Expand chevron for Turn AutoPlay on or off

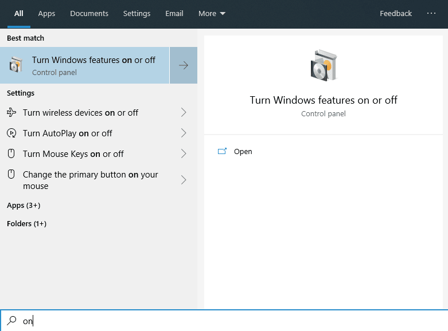pyautogui.click(x=184, y=133)
